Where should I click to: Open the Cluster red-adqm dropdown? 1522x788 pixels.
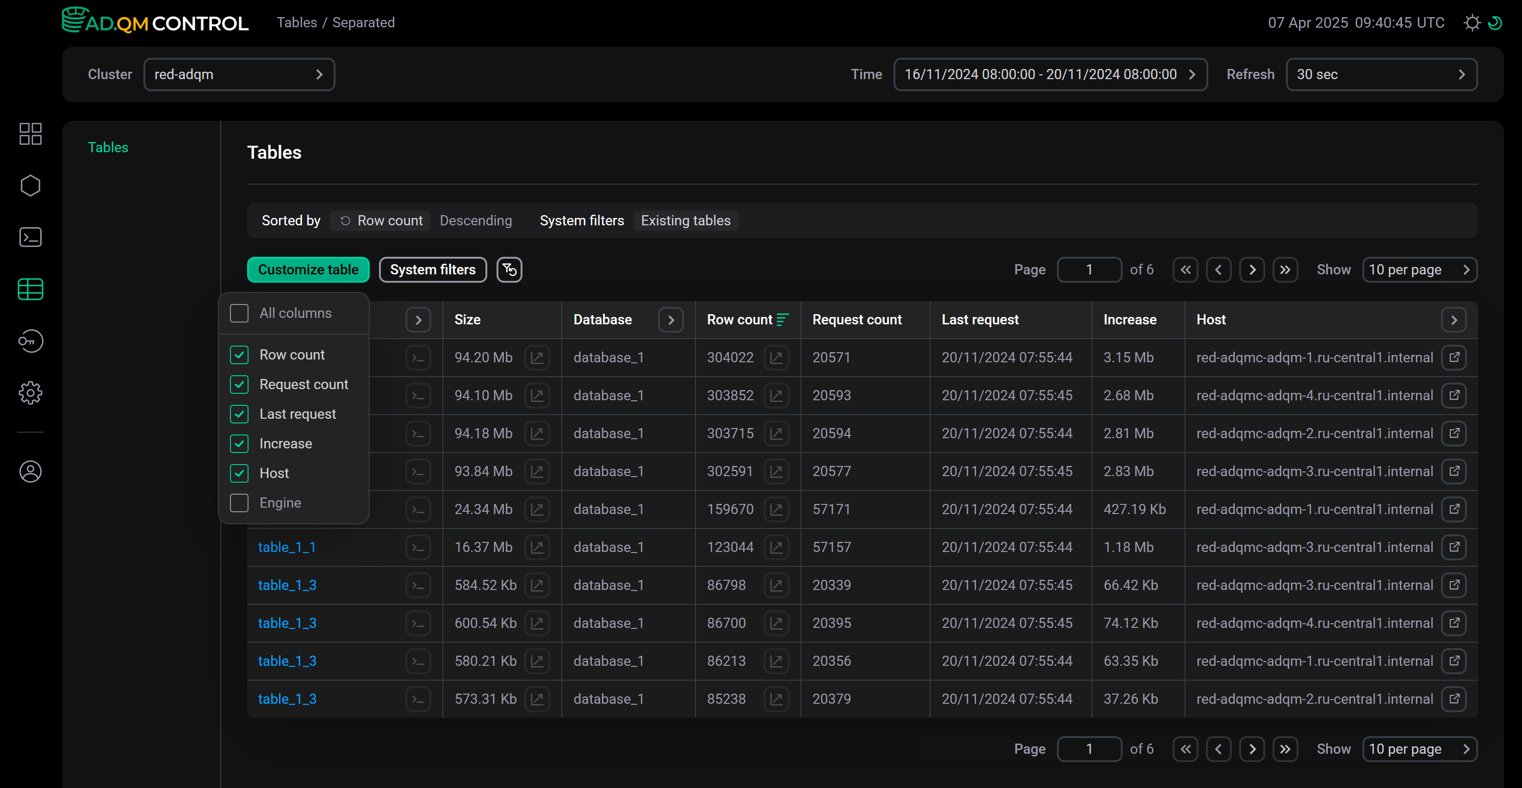click(x=239, y=74)
